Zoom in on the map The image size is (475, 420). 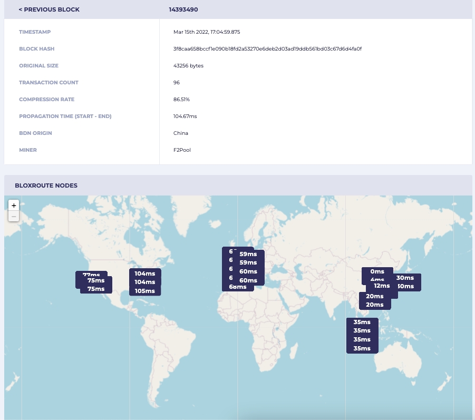coord(14,206)
